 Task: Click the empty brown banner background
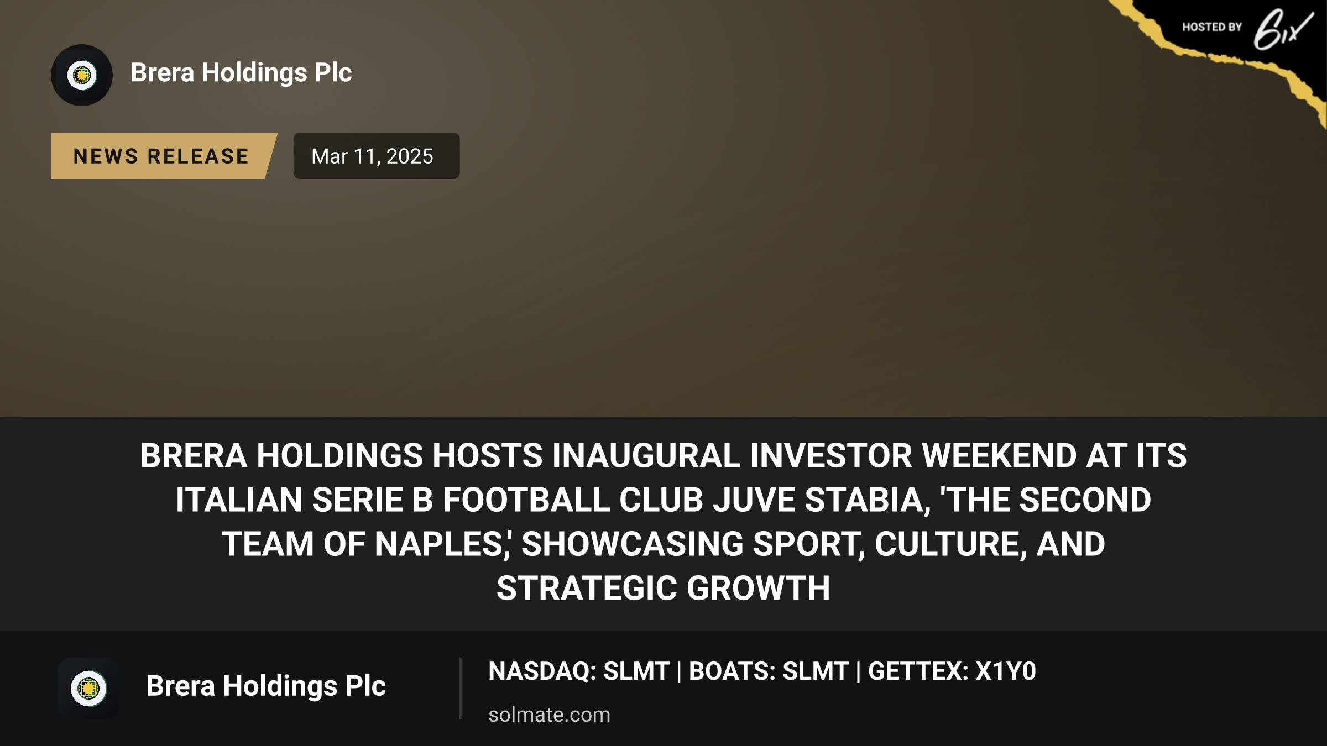click(663, 287)
